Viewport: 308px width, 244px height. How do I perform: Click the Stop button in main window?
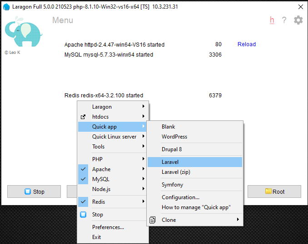click(x=34, y=191)
